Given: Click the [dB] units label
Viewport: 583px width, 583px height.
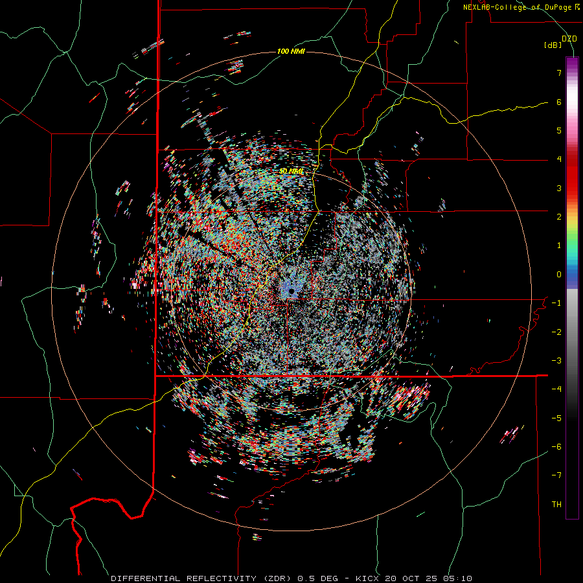Looking at the screenshot, I should 553,45.
